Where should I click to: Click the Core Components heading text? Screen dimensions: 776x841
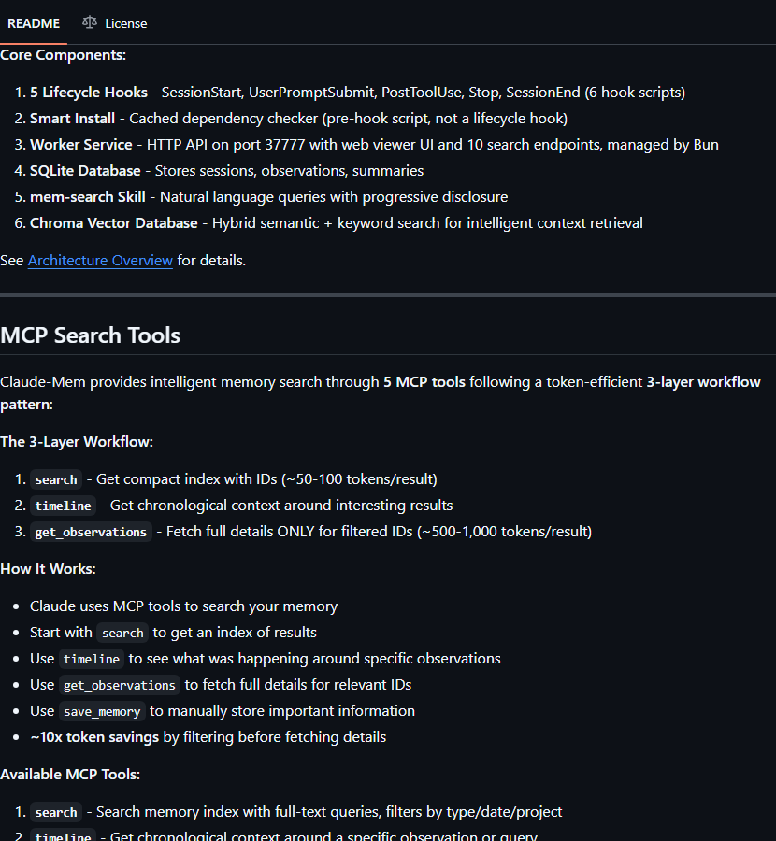click(63, 55)
